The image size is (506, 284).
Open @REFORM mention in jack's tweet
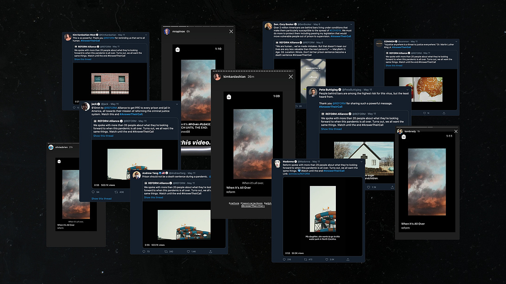point(110,108)
